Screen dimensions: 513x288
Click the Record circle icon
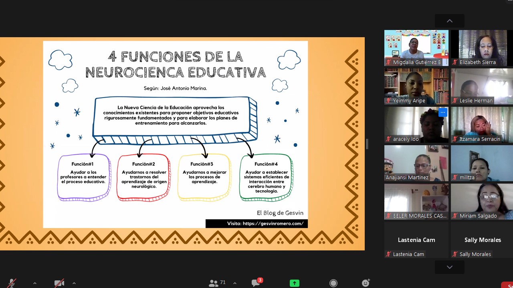pyautogui.click(x=333, y=283)
